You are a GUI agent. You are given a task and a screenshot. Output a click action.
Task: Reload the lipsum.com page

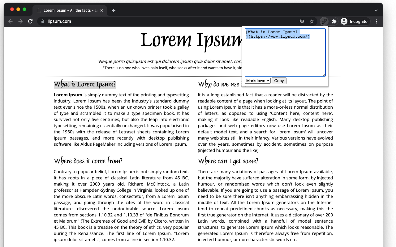pos(30,21)
